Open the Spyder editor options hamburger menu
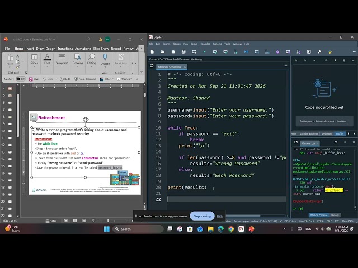This screenshot has width=358, height=268. click(x=286, y=66)
